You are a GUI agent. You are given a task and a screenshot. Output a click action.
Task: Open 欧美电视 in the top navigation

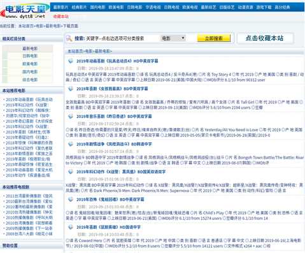coord(190,7)
